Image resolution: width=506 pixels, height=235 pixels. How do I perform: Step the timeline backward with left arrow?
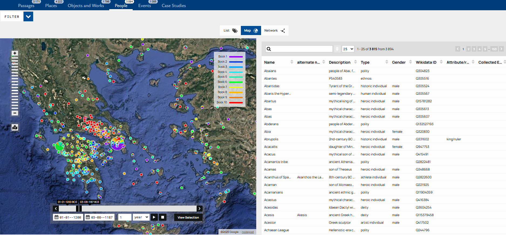pos(56,209)
